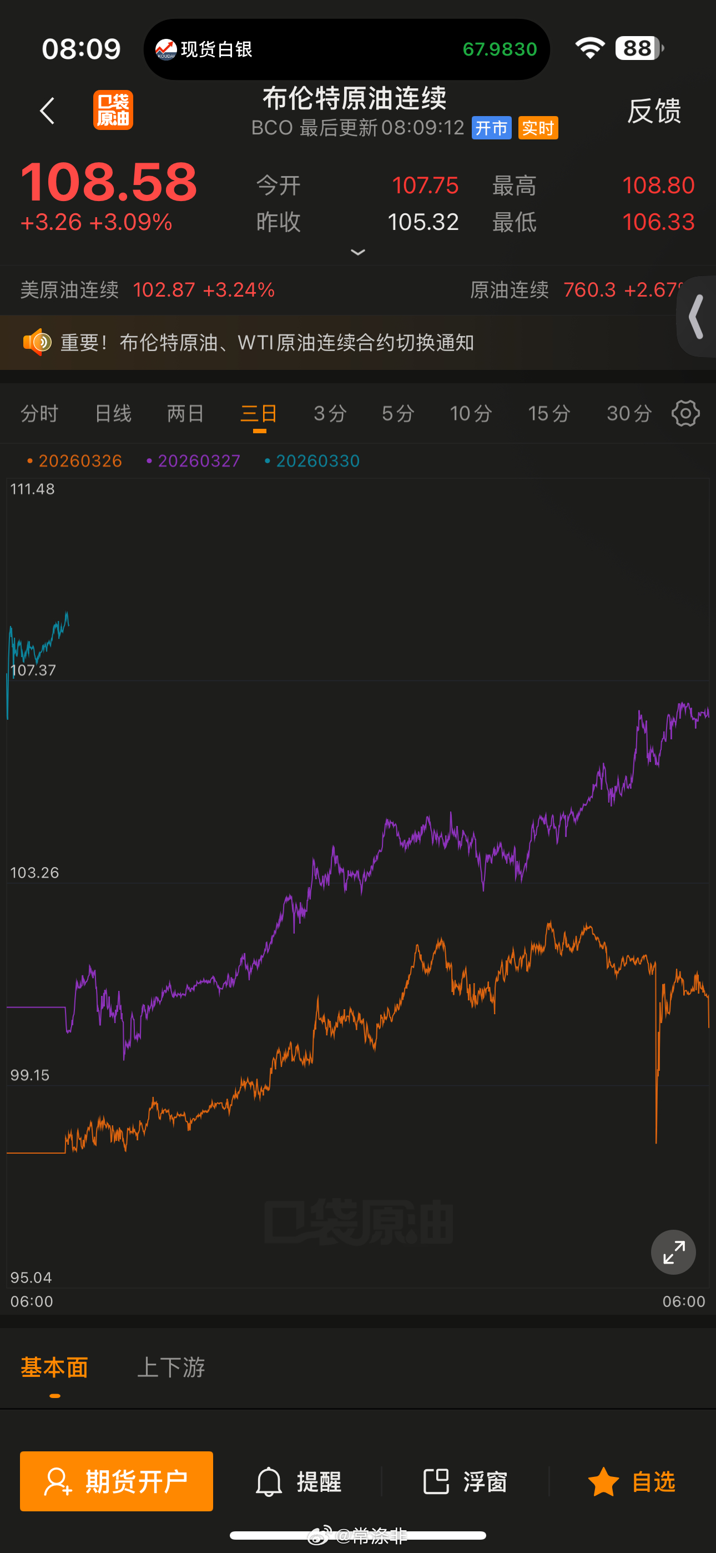Tap the speaker announcement icon
The width and height of the screenshot is (716, 1553).
coord(37,343)
